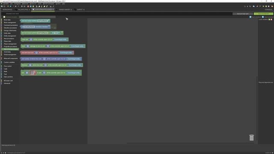Open the Resources menu
Screen dimensions: 274x154
pos(25,4)
